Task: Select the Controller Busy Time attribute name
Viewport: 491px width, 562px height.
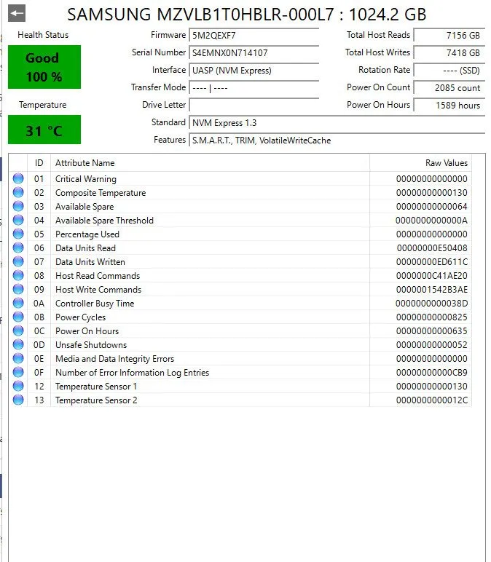Action: pos(95,304)
